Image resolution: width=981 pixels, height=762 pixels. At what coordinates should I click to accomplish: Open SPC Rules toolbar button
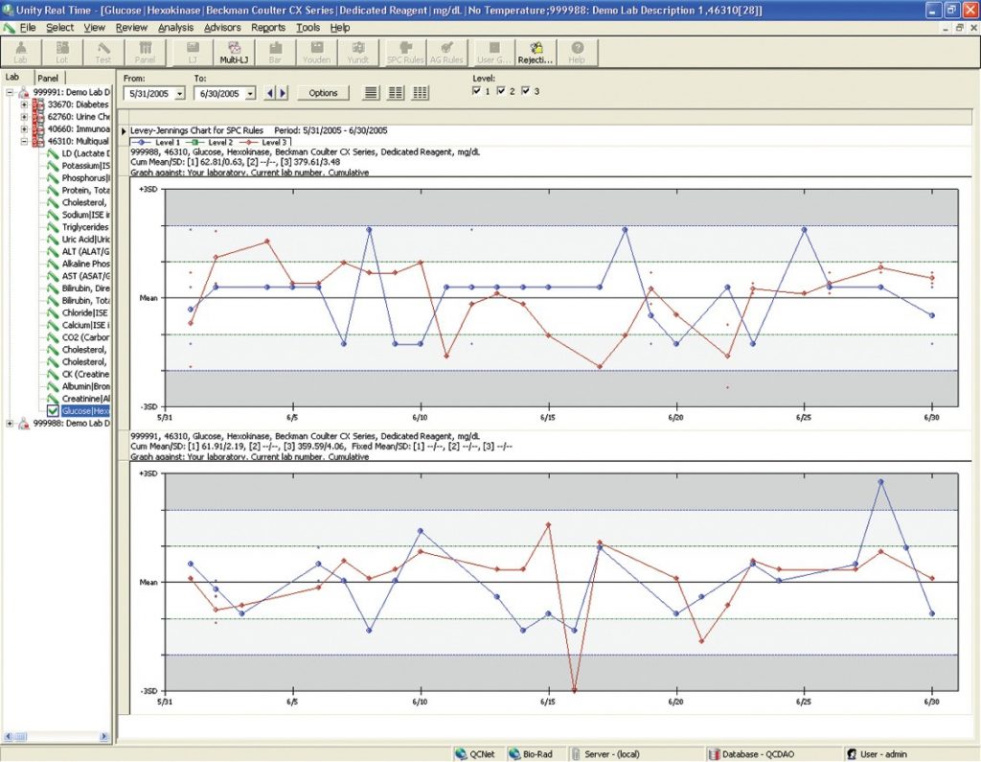click(405, 52)
